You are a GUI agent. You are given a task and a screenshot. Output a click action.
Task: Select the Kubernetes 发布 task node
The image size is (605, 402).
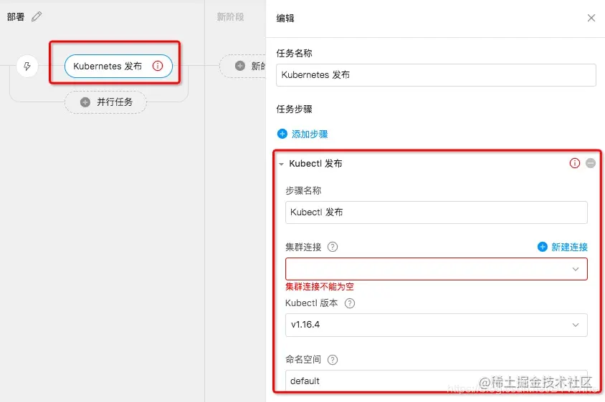(x=118, y=66)
